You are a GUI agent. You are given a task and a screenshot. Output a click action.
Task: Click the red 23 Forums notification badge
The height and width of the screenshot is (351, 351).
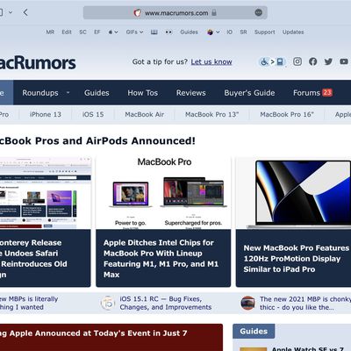click(327, 93)
